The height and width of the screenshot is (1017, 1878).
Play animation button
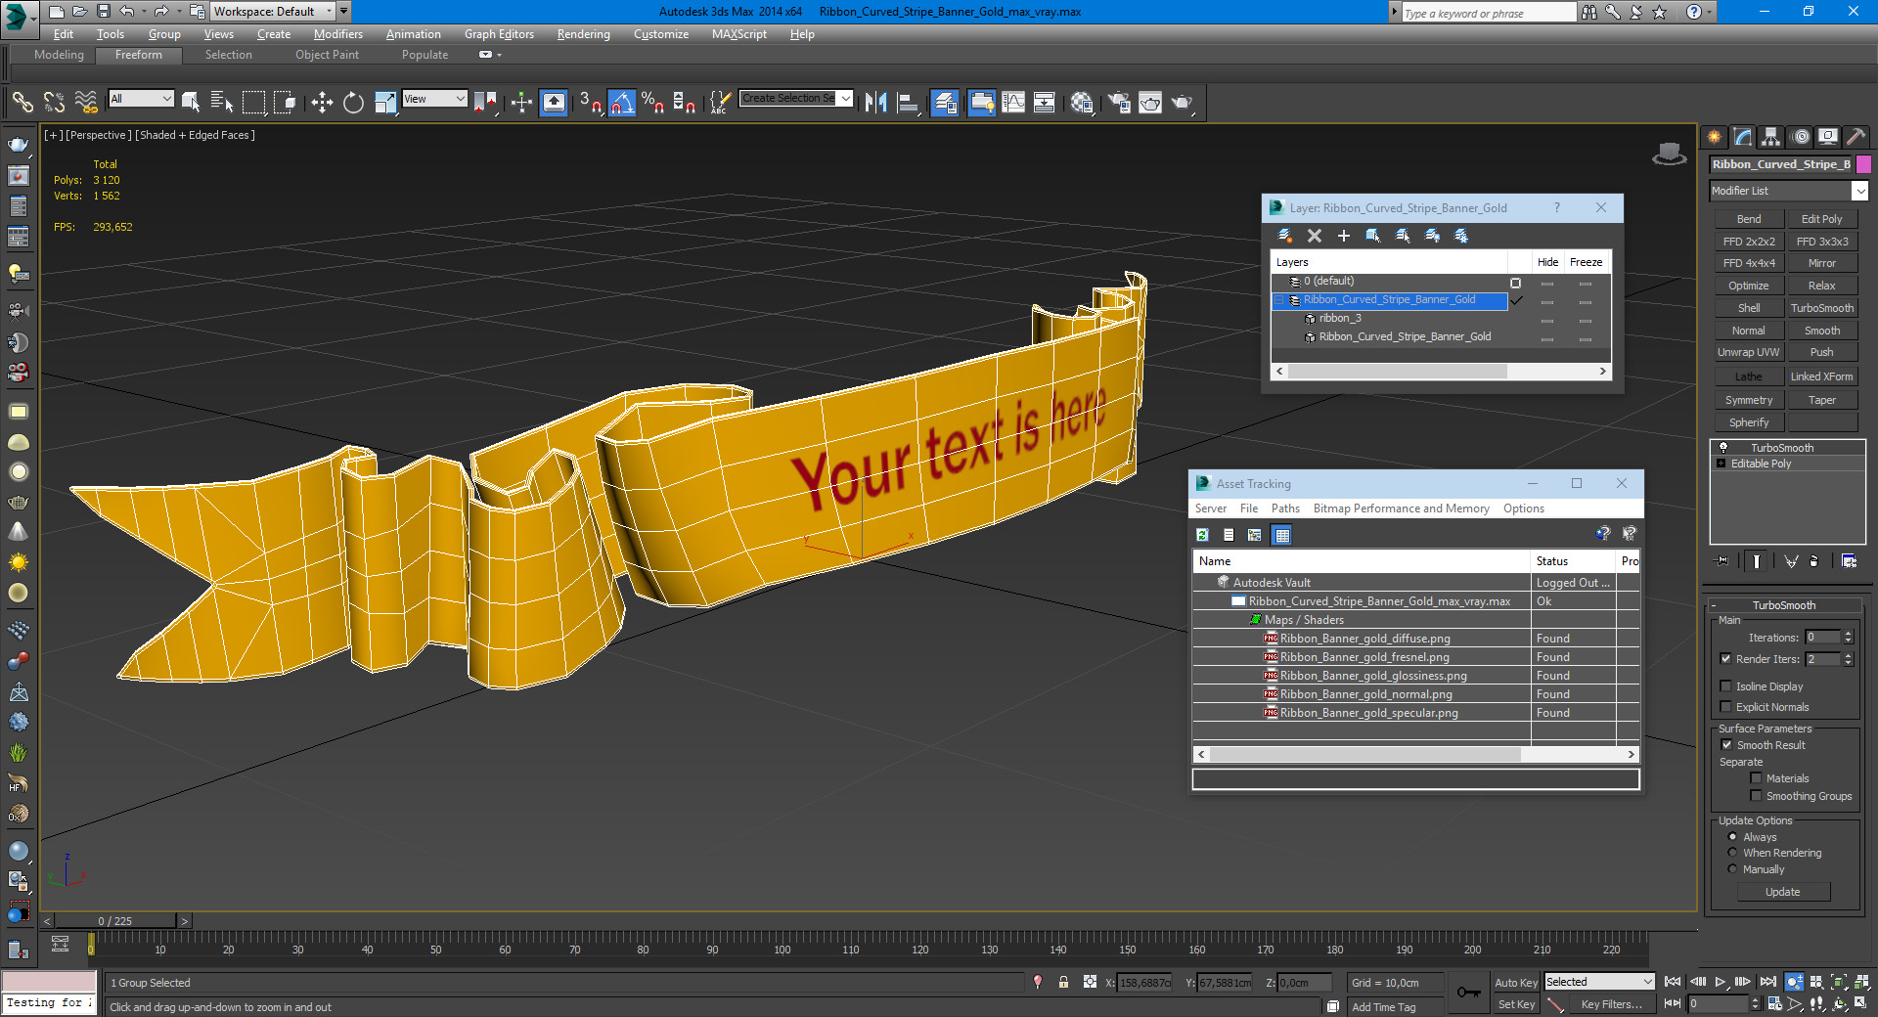(1721, 982)
